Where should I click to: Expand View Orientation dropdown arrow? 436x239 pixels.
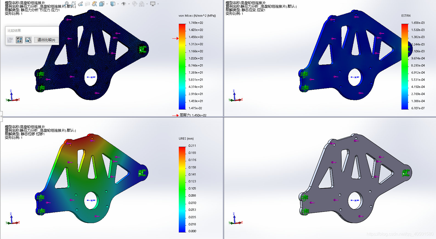[x=107, y=4]
